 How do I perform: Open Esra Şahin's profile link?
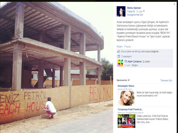(x=126, y=52)
